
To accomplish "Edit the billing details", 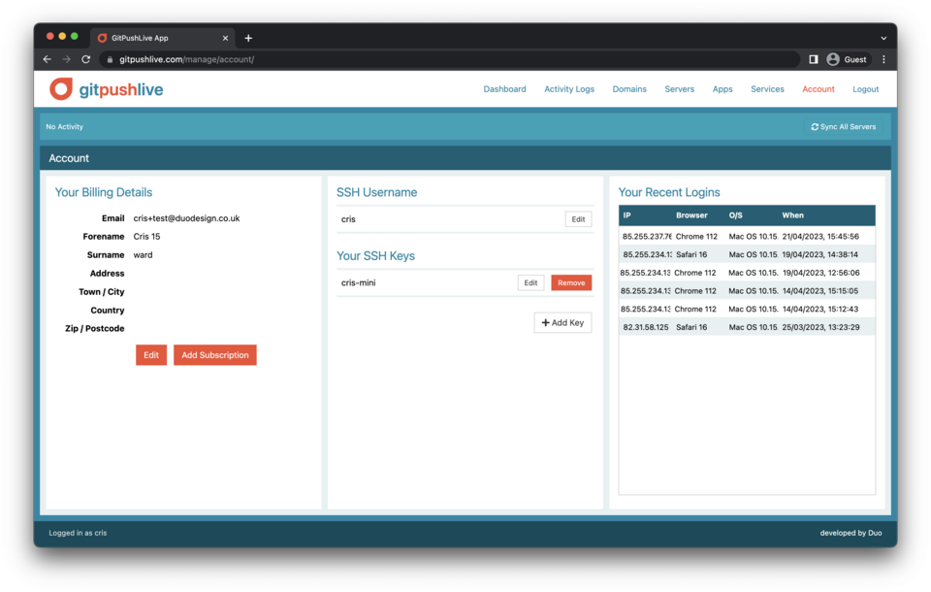I will (151, 355).
